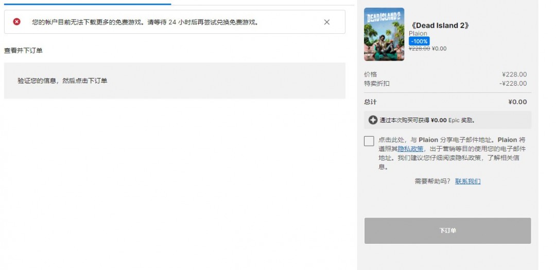
Task: Select the 《Dead Island 2》 title text
Action: pyautogui.click(x=440, y=25)
